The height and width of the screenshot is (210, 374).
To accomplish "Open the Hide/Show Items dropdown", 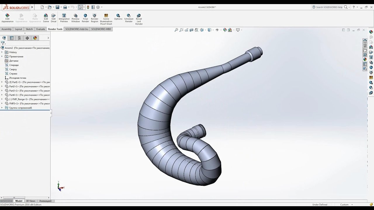I will 221,30.
